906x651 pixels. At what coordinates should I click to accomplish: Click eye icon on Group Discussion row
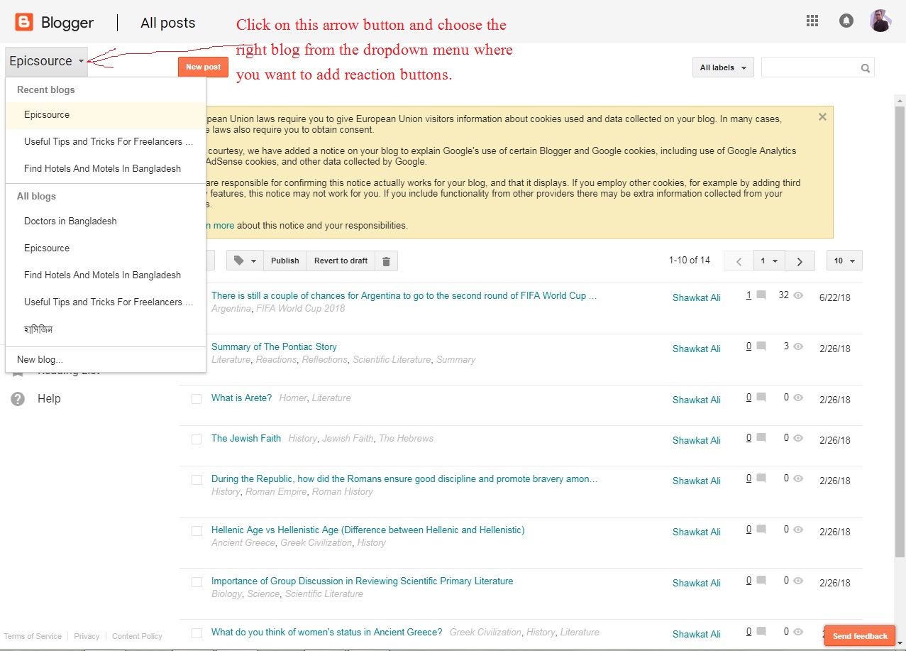[798, 581]
